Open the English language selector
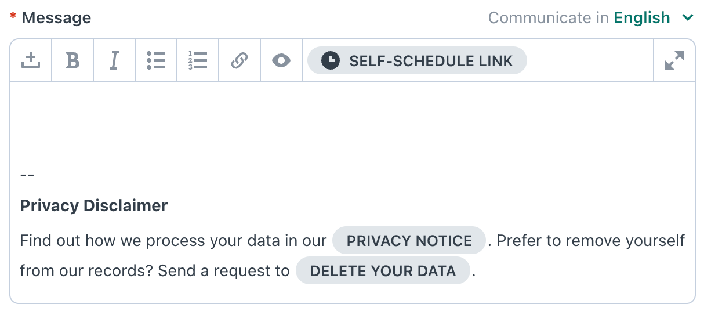704x311 pixels. 642,18
